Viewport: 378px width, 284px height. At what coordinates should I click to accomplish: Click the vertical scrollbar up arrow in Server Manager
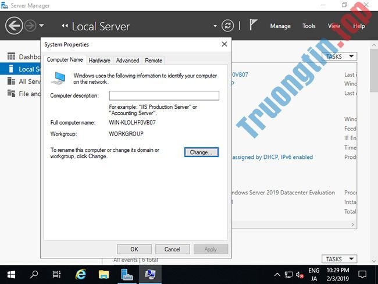pyautogui.click(x=374, y=45)
